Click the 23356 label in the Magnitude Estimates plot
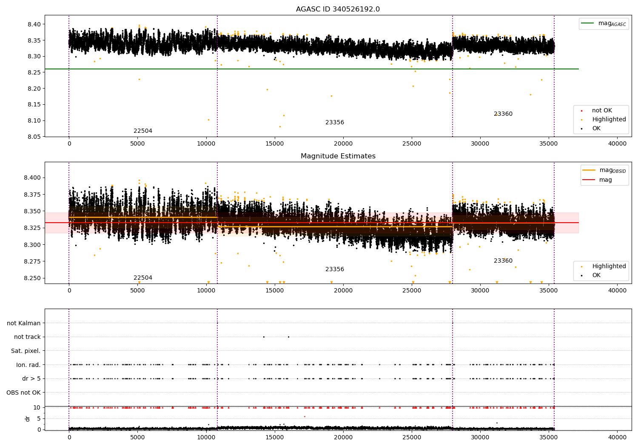This screenshot has width=638, height=447. pyautogui.click(x=335, y=269)
